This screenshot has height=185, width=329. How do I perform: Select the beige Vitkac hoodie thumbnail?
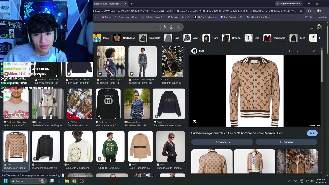(140, 146)
